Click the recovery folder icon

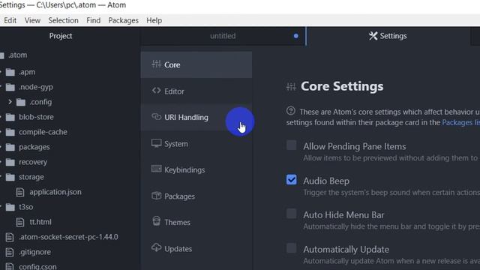click(x=10, y=162)
